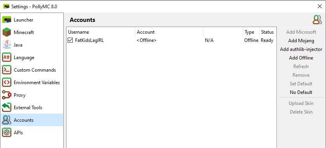
Task: Click the Add Mojang button
Action: point(301,41)
